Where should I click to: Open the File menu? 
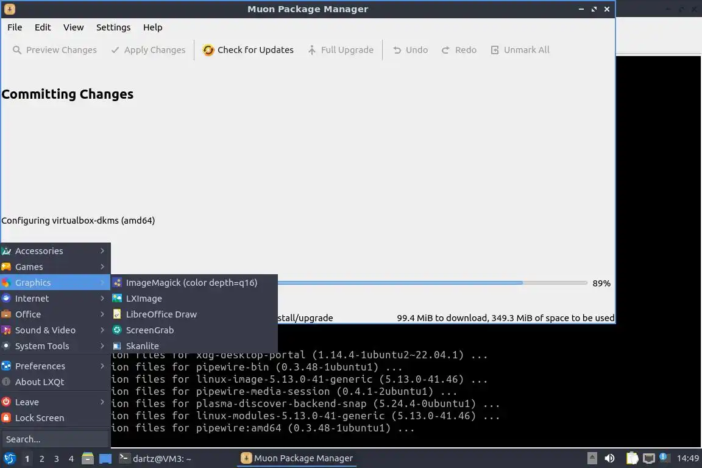coord(15,27)
